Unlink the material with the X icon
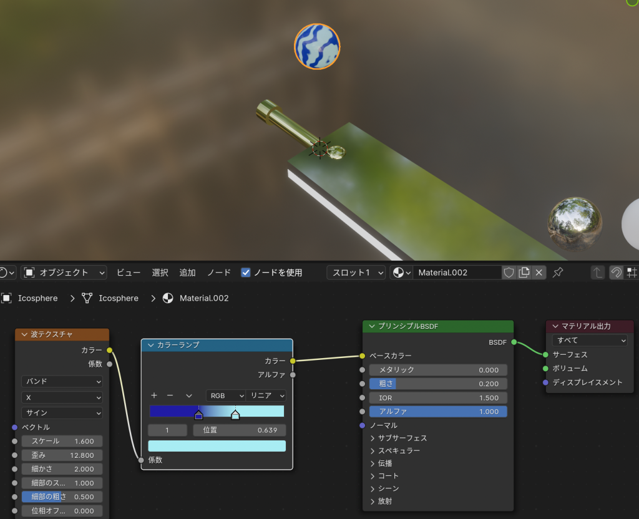Viewport: 639px width, 519px height. [x=539, y=273]
